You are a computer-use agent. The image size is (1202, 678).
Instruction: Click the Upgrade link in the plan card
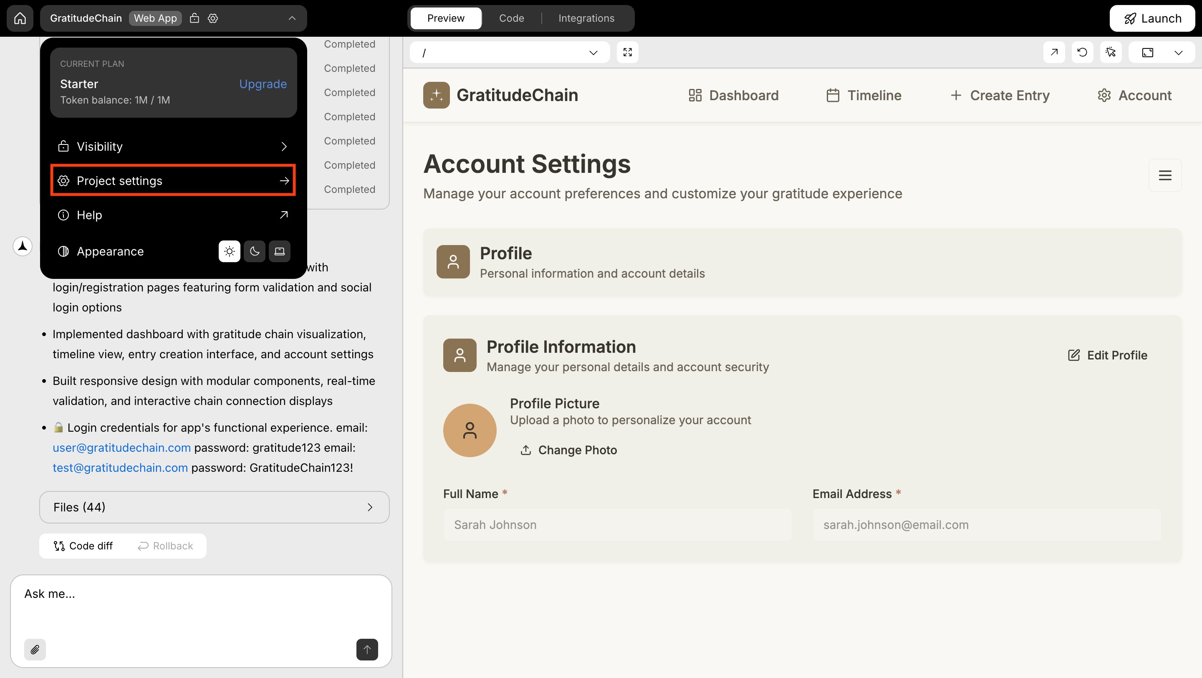click(x=262, y=84)
